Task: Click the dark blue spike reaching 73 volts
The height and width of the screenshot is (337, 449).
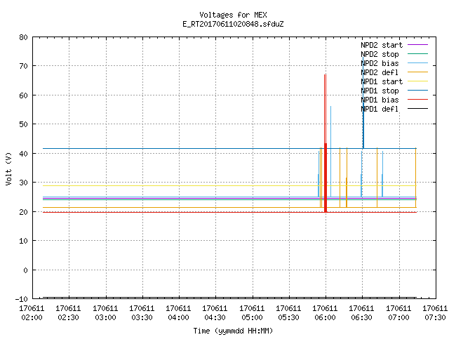Action: [x=363, y=103]
